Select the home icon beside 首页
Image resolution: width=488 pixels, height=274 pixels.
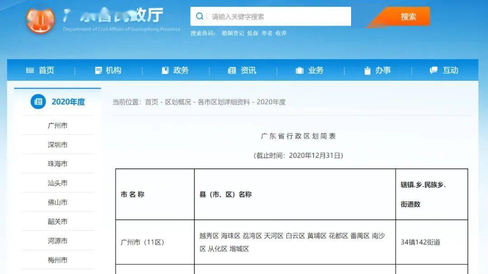pos(30,70)
